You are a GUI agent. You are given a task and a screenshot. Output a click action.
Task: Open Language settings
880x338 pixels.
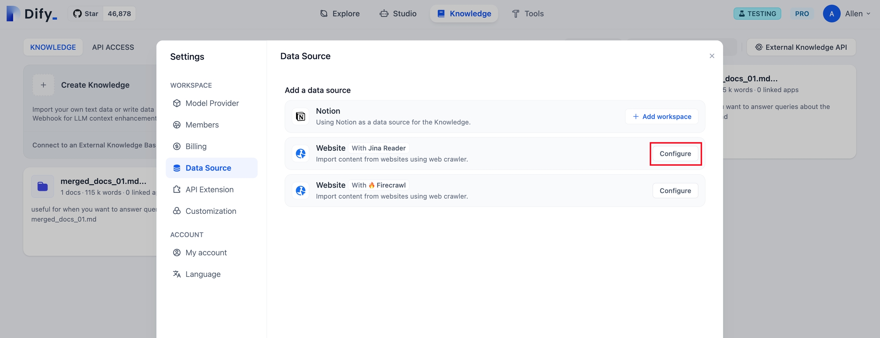tap(202, 274)
